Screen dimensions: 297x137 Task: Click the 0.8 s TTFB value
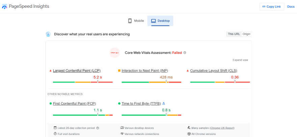166,110
